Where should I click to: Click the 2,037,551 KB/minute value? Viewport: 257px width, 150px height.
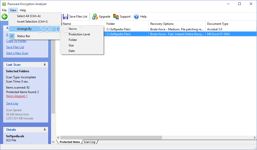[x=20, y=118]
